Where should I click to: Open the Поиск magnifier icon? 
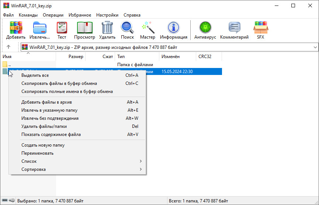coord(127,28)
